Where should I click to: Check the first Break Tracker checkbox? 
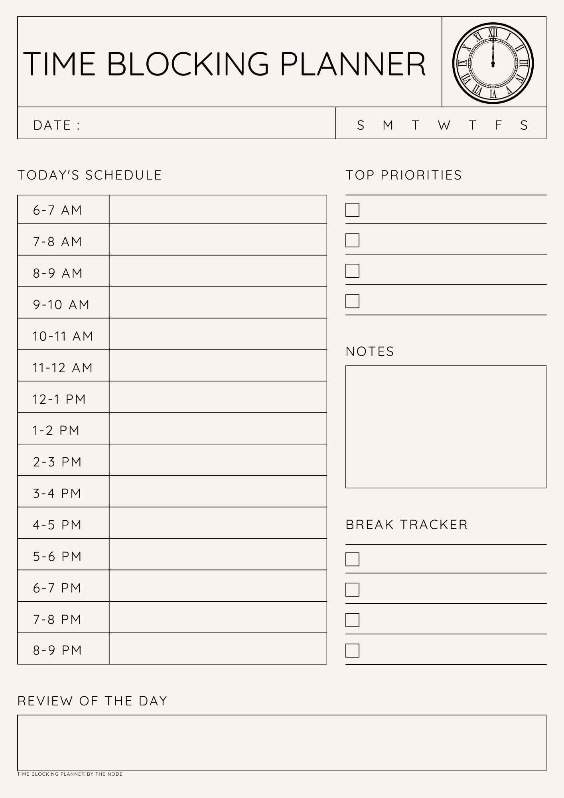tap(352, 559)
